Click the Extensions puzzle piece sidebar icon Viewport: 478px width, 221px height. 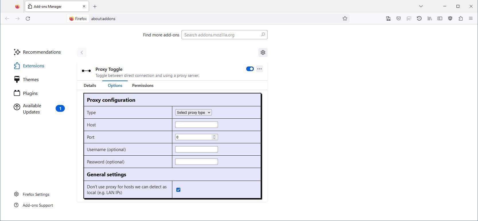pos(17,66)
